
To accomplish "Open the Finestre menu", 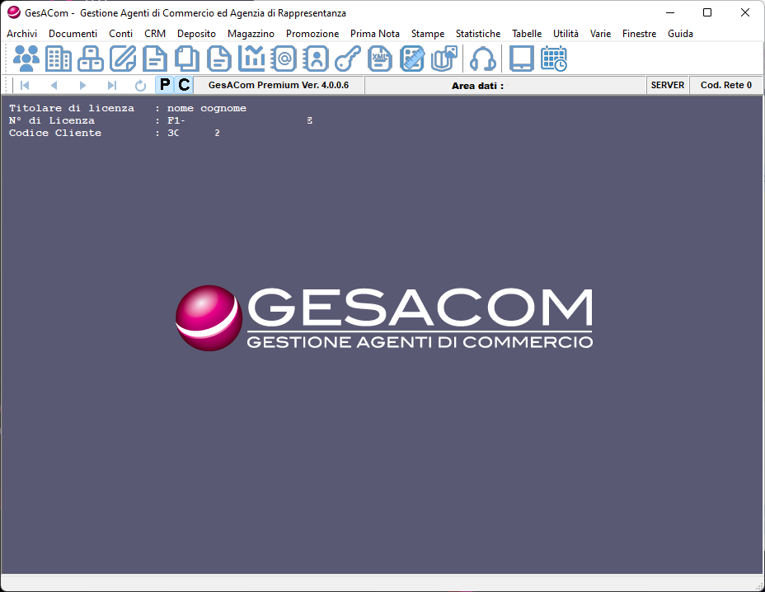I will 640,34.
